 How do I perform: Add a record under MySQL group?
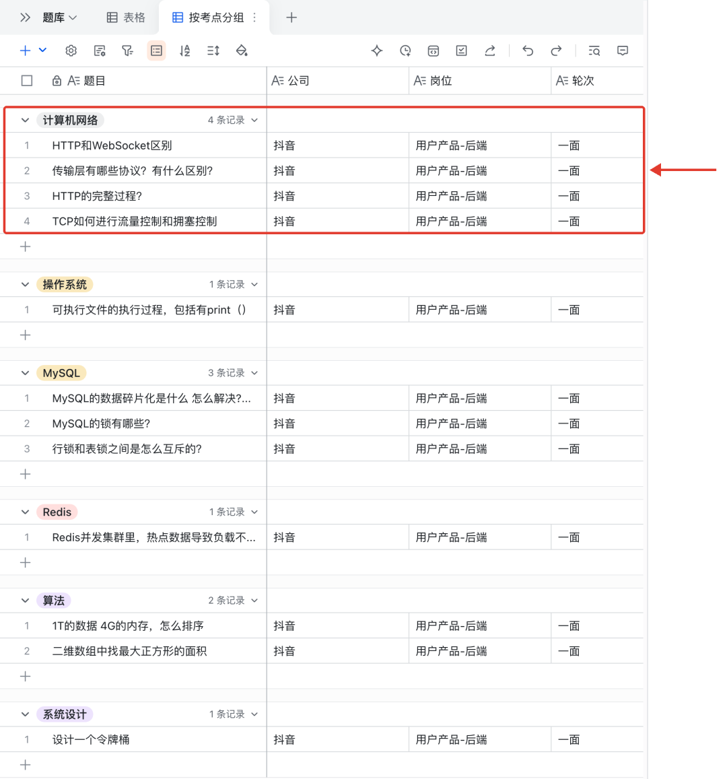(x=26, y=475)
